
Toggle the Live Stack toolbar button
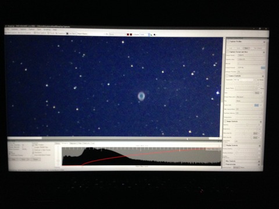click(71, 34)
